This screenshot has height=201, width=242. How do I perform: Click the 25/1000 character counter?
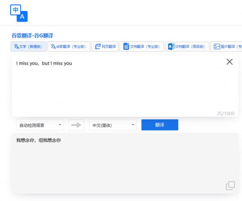225,113
